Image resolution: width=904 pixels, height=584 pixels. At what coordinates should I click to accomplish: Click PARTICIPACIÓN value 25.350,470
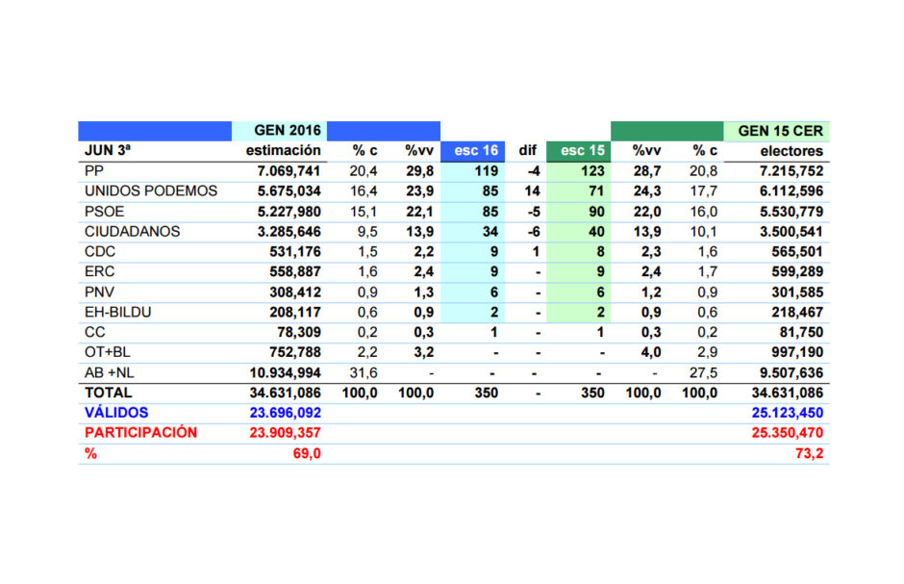coord(788,433)
